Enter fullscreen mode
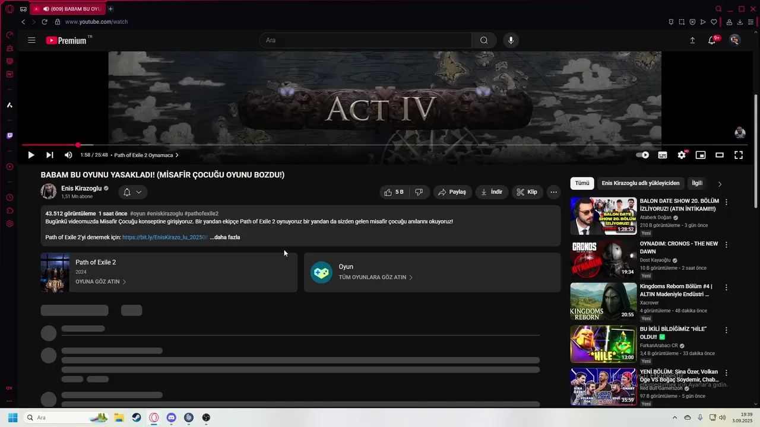Viewport: 760px width, 427px height. [739, 155]
